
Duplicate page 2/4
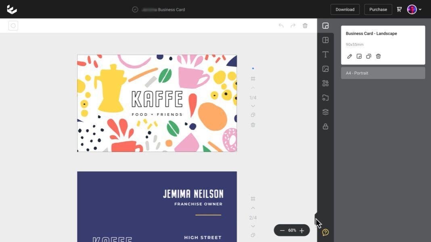[x=253, y=235]
